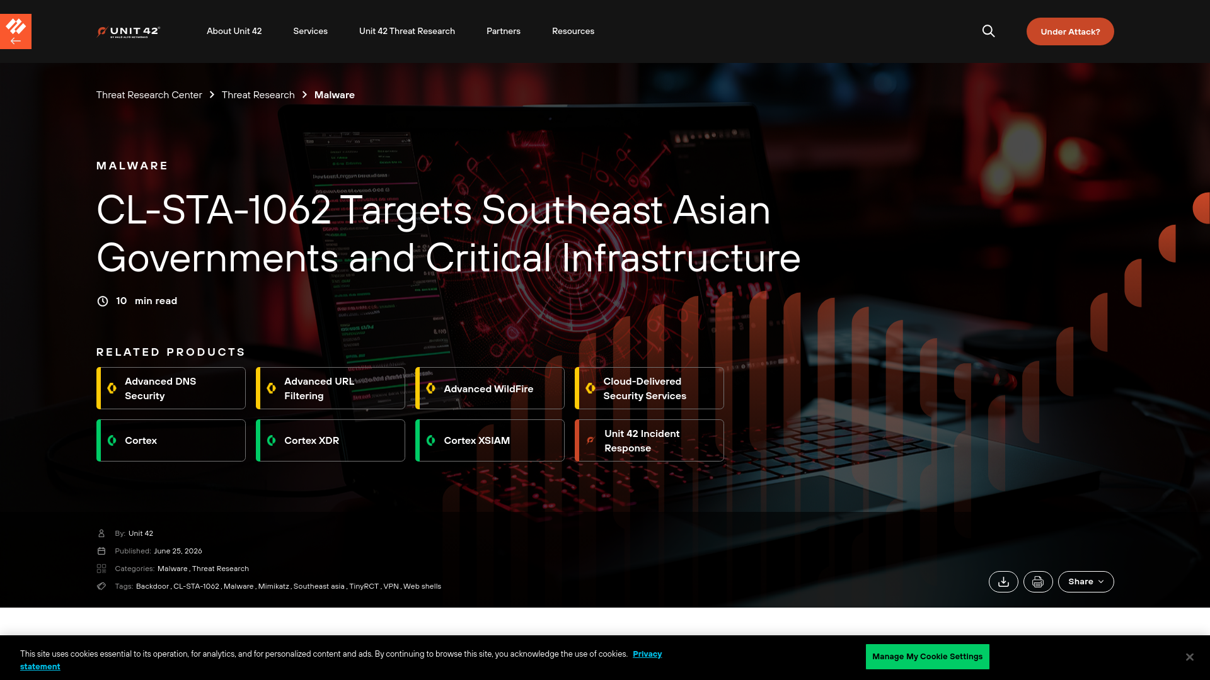The width and height of the screenshot is (1210, 680).
Task: Open the Advanced WildFire product card
Action: (x=490, y=388)
